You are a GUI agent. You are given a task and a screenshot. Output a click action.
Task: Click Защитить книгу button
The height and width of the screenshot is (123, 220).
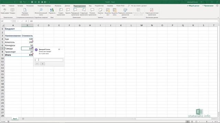coord(114,12)
